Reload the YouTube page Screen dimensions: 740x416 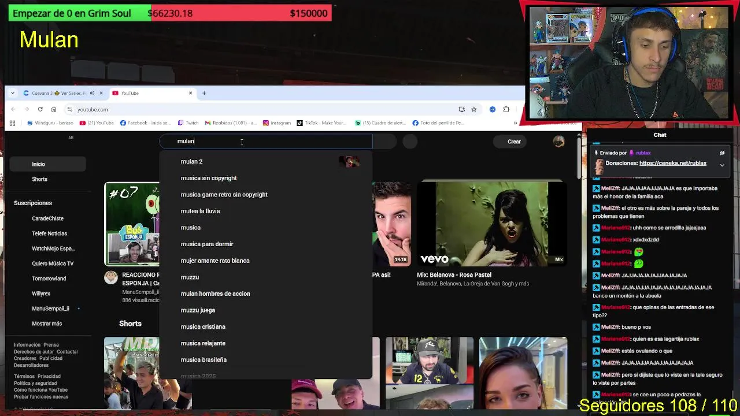click(40, 109)
